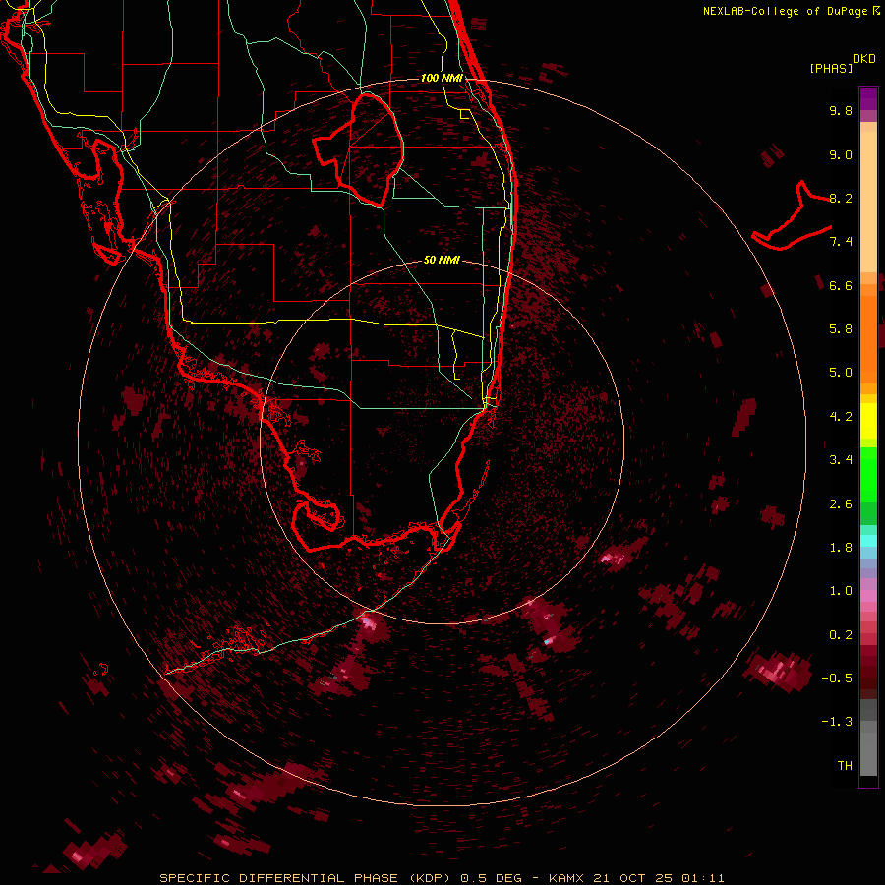Select the 5.8 legend value

(841, 329)
